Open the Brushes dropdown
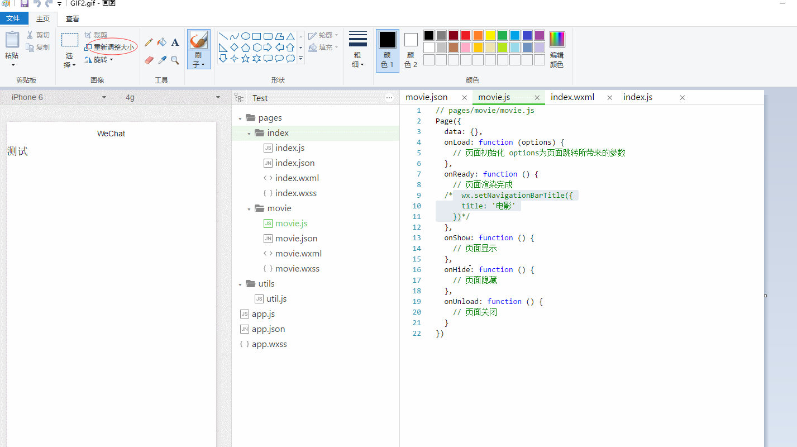The image size is (797, 447). coord(198,60)
